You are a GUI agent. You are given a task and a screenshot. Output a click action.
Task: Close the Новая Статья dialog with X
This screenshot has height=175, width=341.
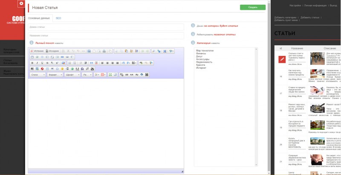[x=21, y=4]
